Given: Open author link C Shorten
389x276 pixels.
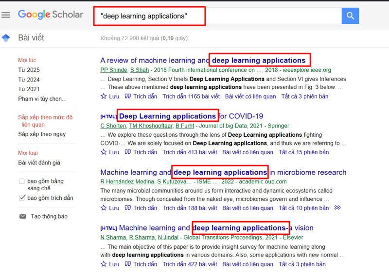Looking at the screenshot, I should coord(112,126).
